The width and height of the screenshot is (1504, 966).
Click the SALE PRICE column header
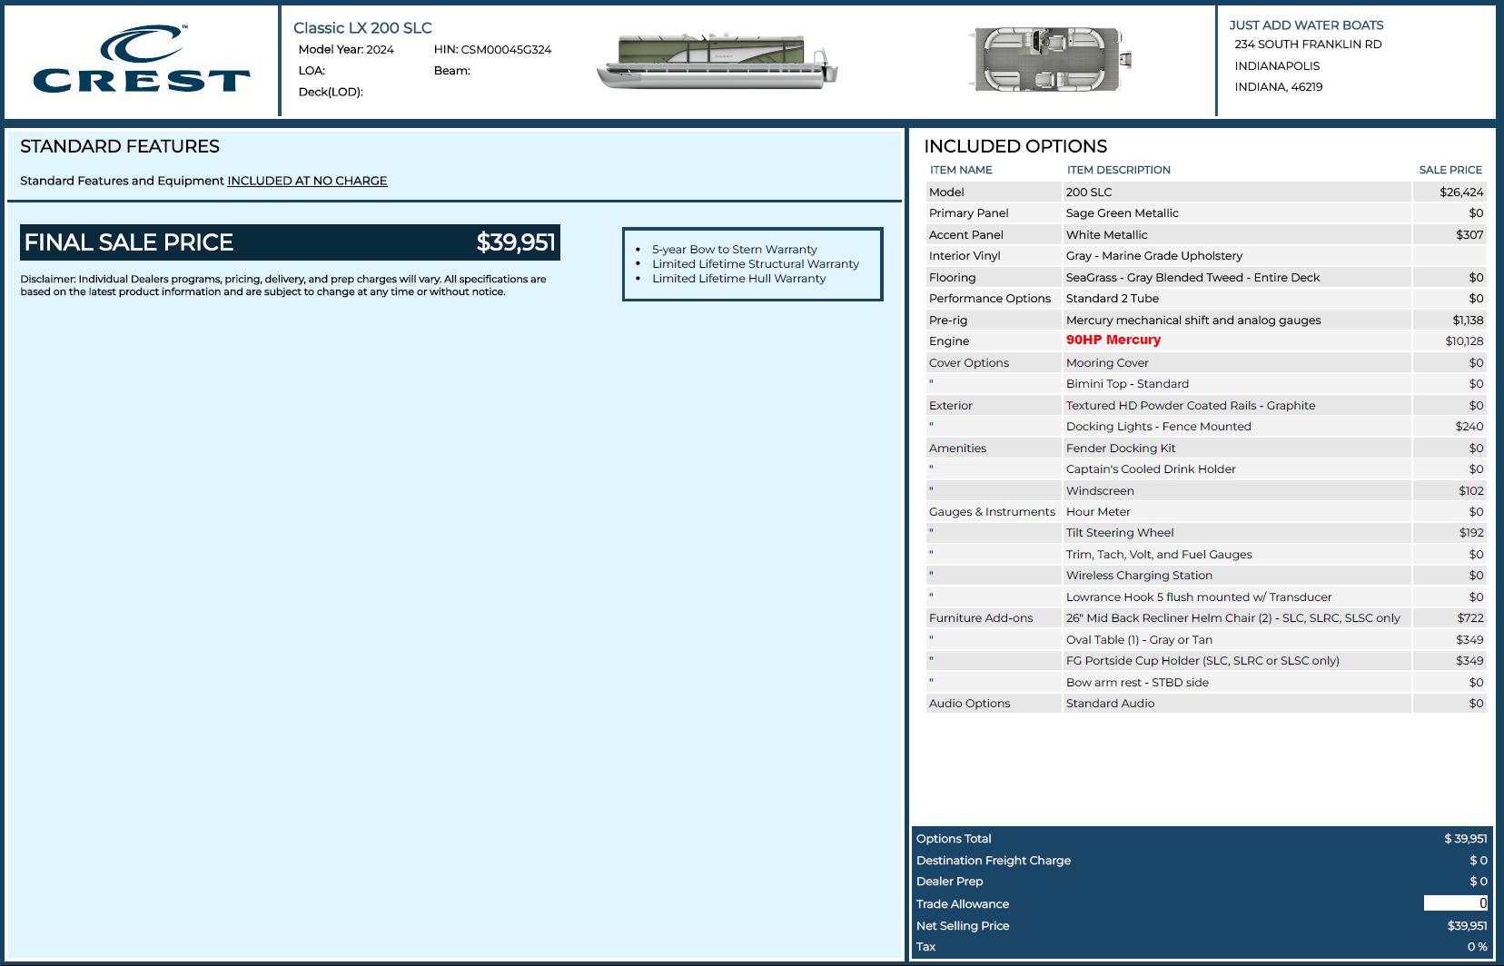pos(1450,170)
